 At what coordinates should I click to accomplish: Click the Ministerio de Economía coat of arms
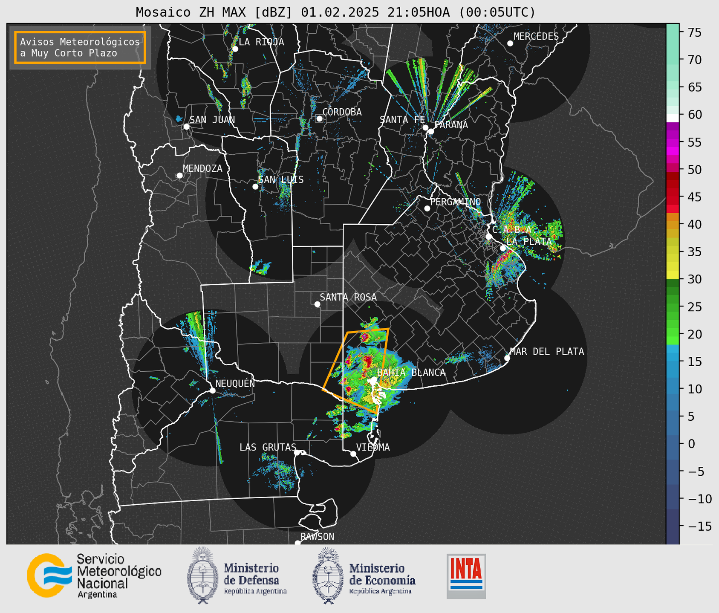tap(328, 575)
